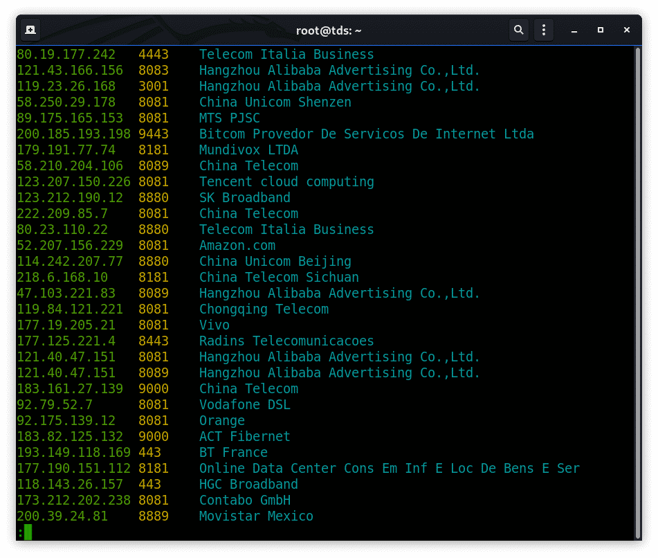Click port 8443 value
The image size is (658, 558).
(x=154, y=341)
